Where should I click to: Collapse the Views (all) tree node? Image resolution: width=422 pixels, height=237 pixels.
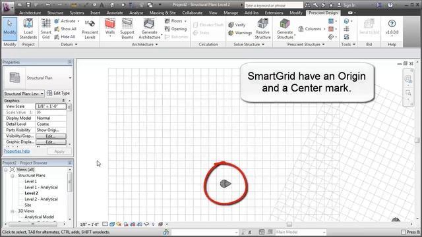pyautogui.click(x=6, y=170)
